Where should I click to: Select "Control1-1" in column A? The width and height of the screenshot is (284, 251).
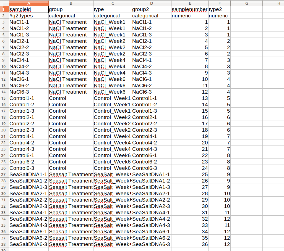point(29,98)
